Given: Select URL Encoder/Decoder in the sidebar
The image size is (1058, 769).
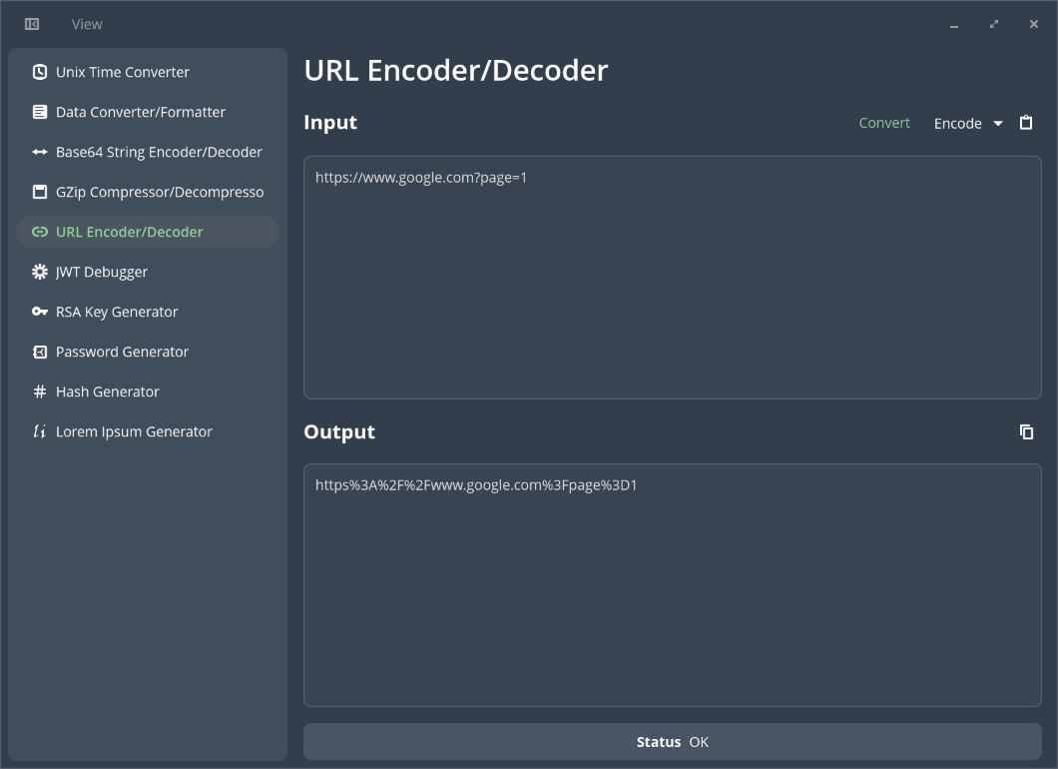Looking at the screenshot, I should (148, 232).
